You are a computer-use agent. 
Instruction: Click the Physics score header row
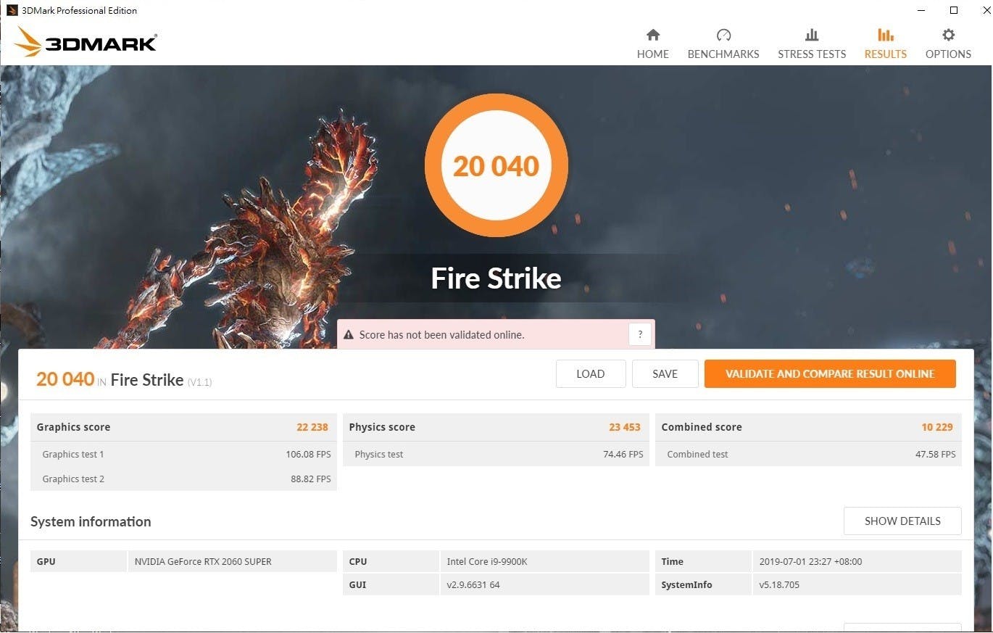(495, 427)
